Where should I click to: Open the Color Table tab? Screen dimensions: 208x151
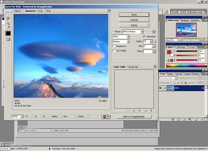[119, 67]
